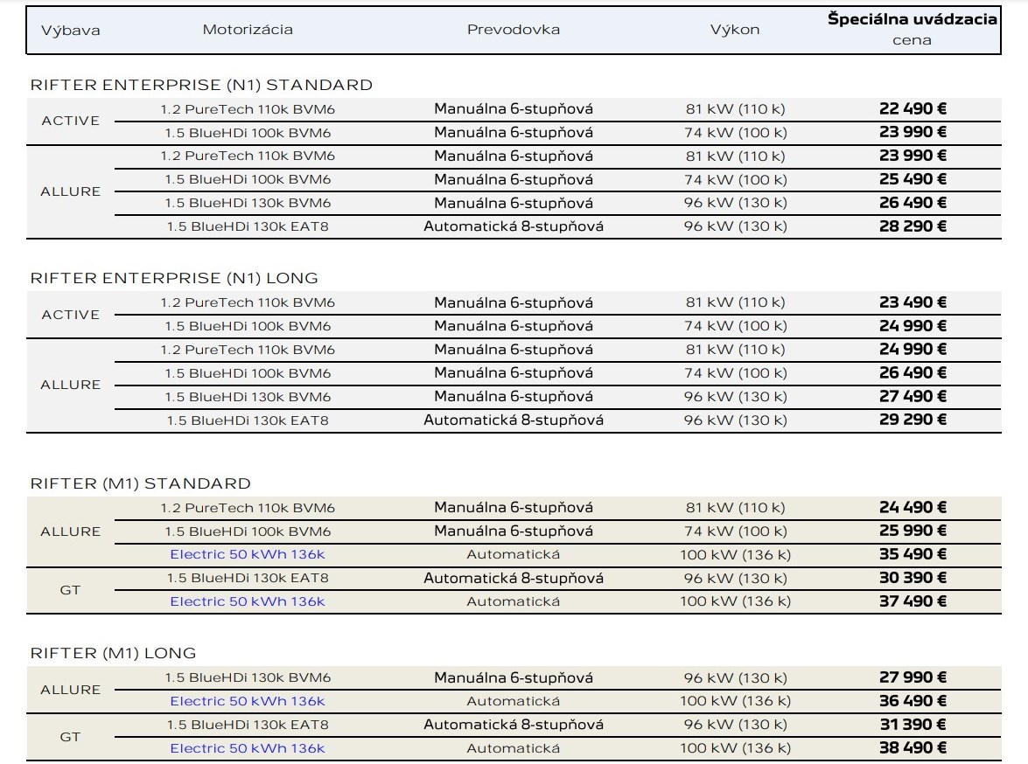Click the ALLURE trim label in M1 LONG
Screen dimensions: 1028x764
click(x=70, y=690)
